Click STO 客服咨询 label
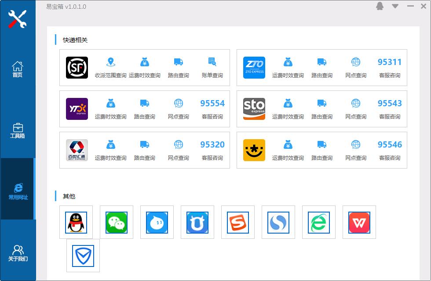The width and height of the screenshot is (431, 281). click(390, 117)
